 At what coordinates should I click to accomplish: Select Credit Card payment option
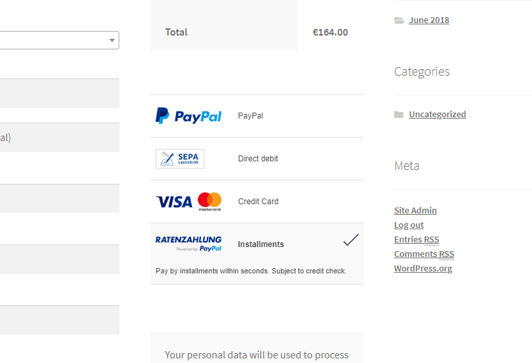[257, 202]
